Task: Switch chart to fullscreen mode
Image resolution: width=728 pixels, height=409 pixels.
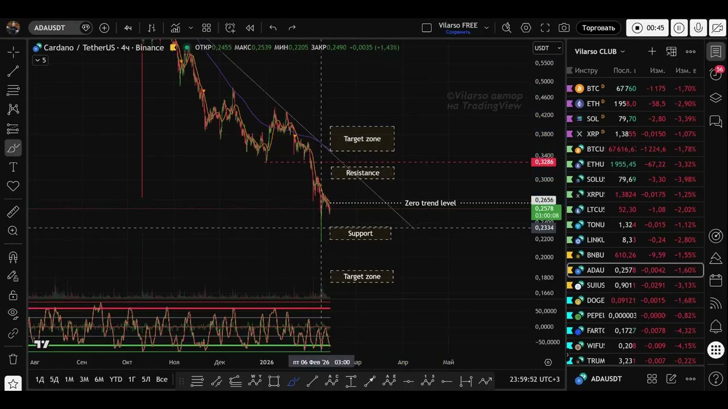Action: [x=545, y=28]
